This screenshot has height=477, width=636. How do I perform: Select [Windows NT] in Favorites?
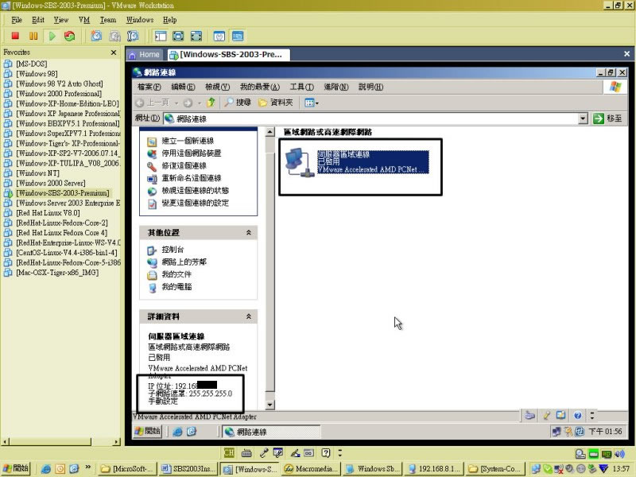click(37, 173)
